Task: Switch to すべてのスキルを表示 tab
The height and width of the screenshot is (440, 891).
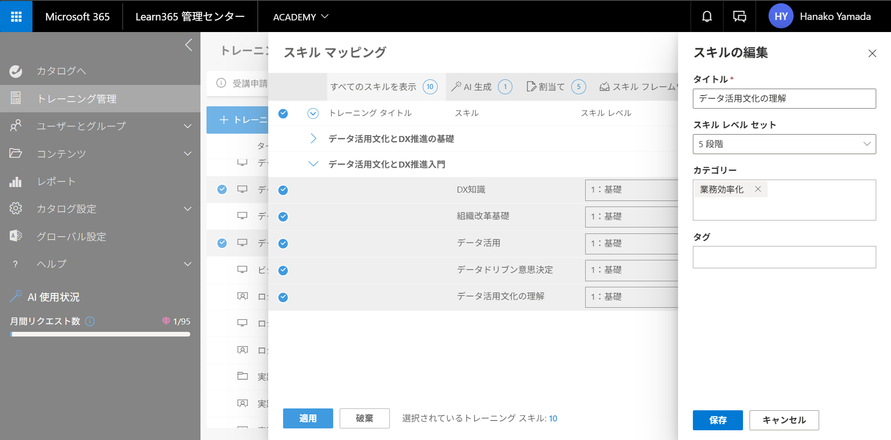Action: 386,86
